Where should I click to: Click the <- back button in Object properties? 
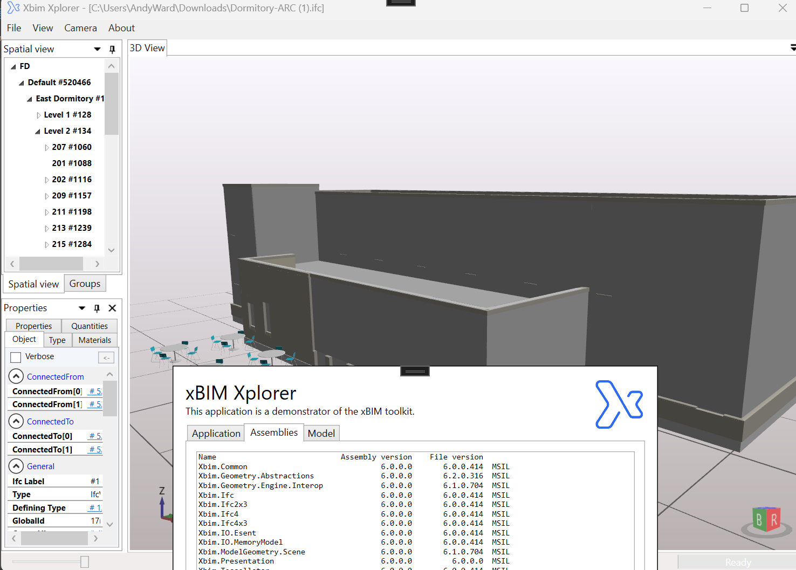[x=106, y=357]
